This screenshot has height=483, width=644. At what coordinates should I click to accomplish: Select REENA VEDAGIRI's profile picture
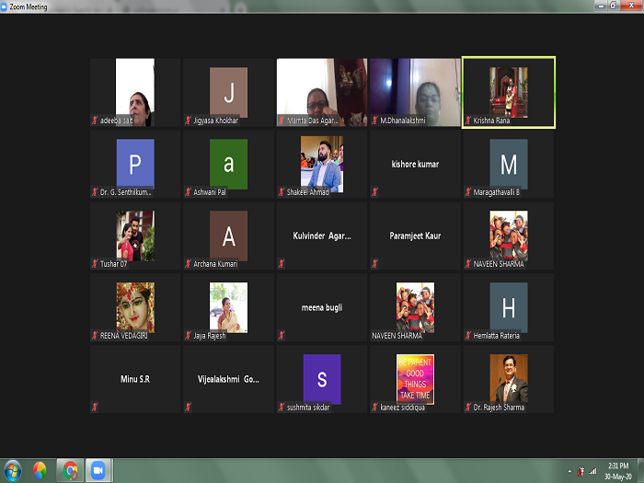(x=135, y=307)
